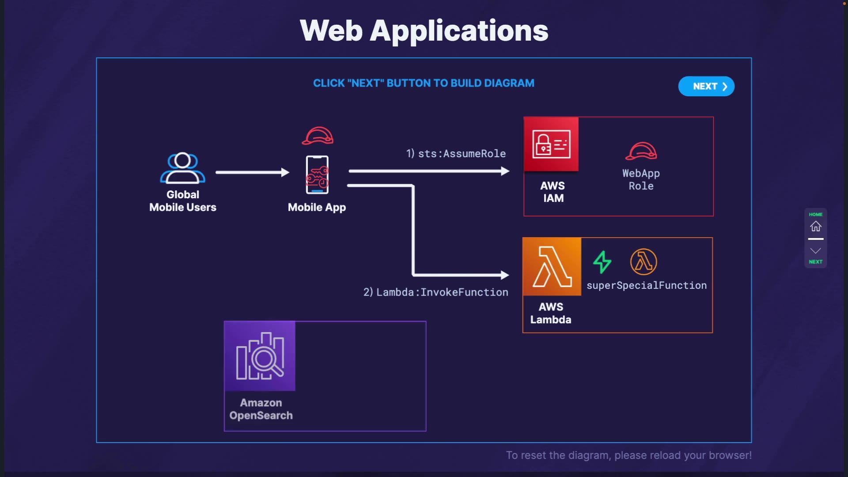Click the WebApp Role text label

click(641, 180)
